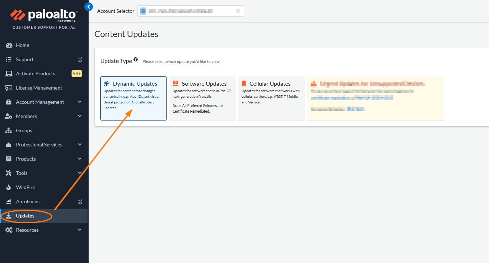Select the Dynamic Updates card

[x=133, y=98]
